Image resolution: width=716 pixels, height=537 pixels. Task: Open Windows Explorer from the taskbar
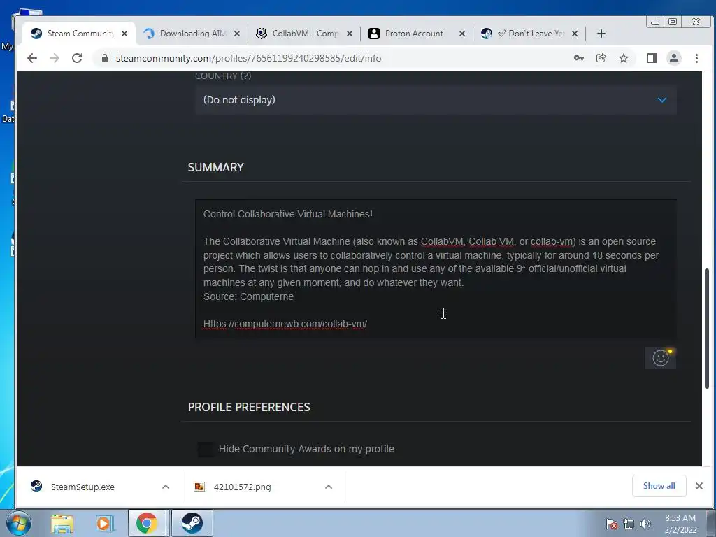tap(62, 524)
